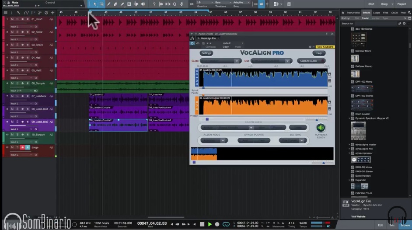
Task: Solo the 03_Snare track
Action: coord(17,45)
